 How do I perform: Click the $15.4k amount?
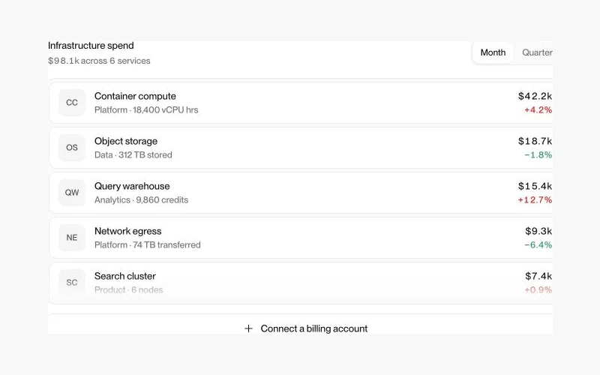tap(535, 186)
